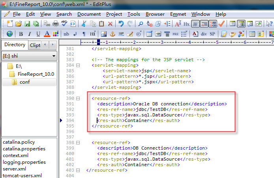Open the Document menu

point(89,14)
